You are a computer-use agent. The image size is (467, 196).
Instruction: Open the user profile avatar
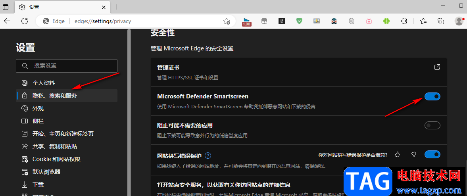[459, 21]
